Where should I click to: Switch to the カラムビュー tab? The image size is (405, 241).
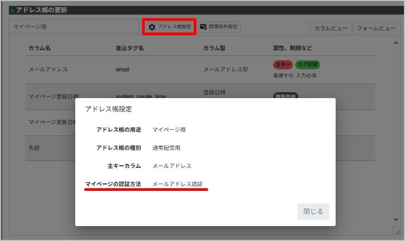pyautogui.click(x=331, y=29)
